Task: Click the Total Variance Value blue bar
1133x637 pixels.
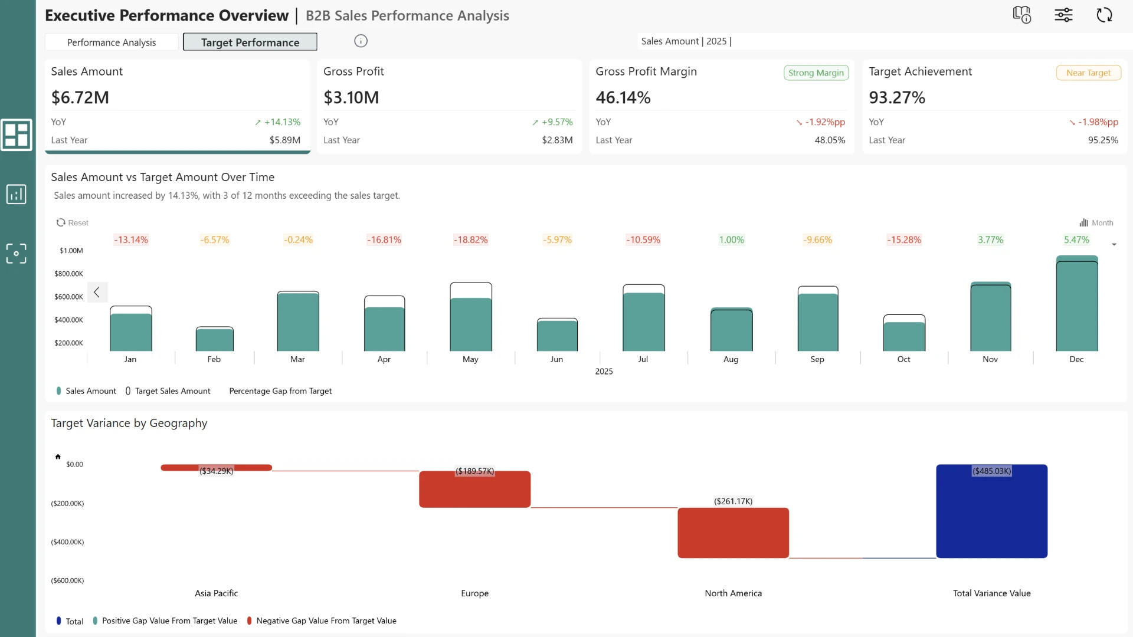Action: click(992, 511)
